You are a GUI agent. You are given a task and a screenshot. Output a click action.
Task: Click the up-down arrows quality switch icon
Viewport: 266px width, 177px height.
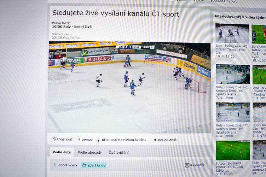[x=98, y=140]
